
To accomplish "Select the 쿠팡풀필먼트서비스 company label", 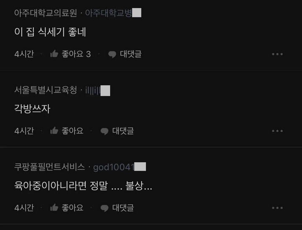I will tap(49, 167).
